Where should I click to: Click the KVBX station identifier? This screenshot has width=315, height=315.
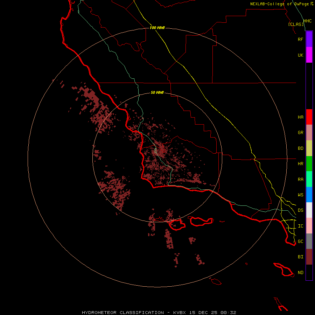180,313
